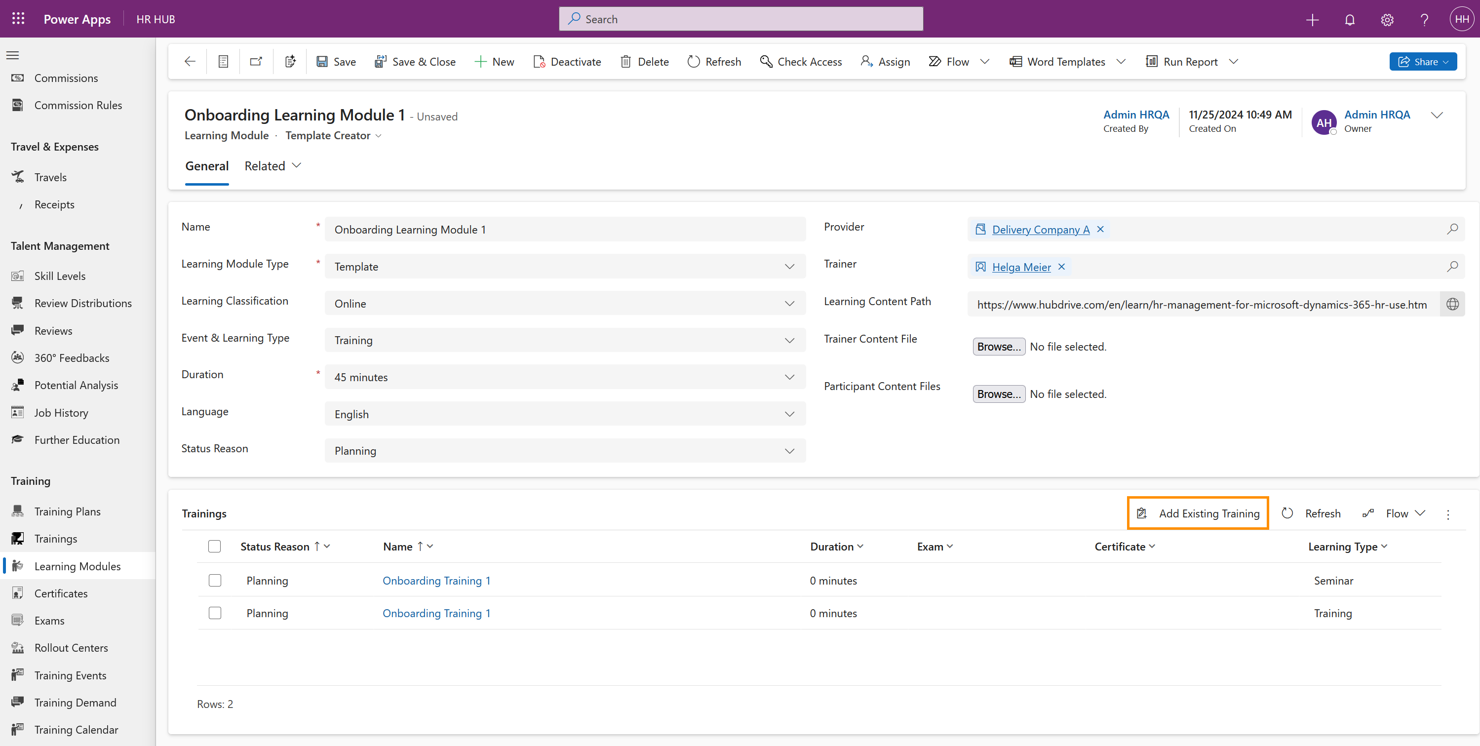Browse for Trainer Content File
1480x746 pixels.
(999, 347)
